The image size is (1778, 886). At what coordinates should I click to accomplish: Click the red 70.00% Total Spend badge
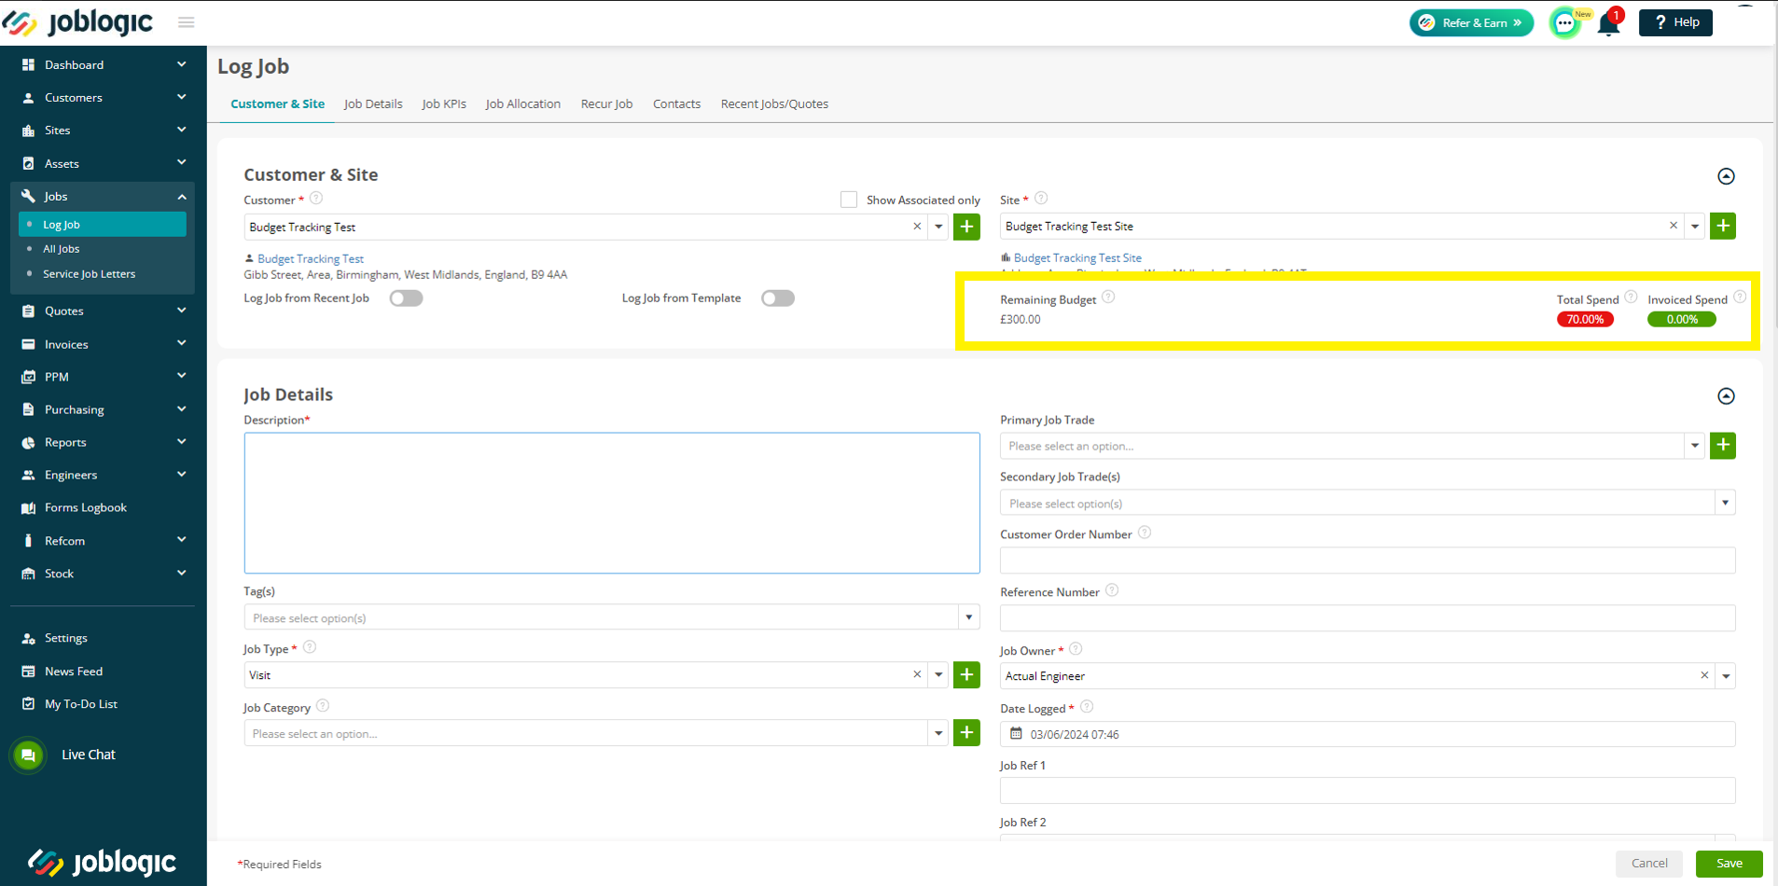click(x=1585, y=319)
